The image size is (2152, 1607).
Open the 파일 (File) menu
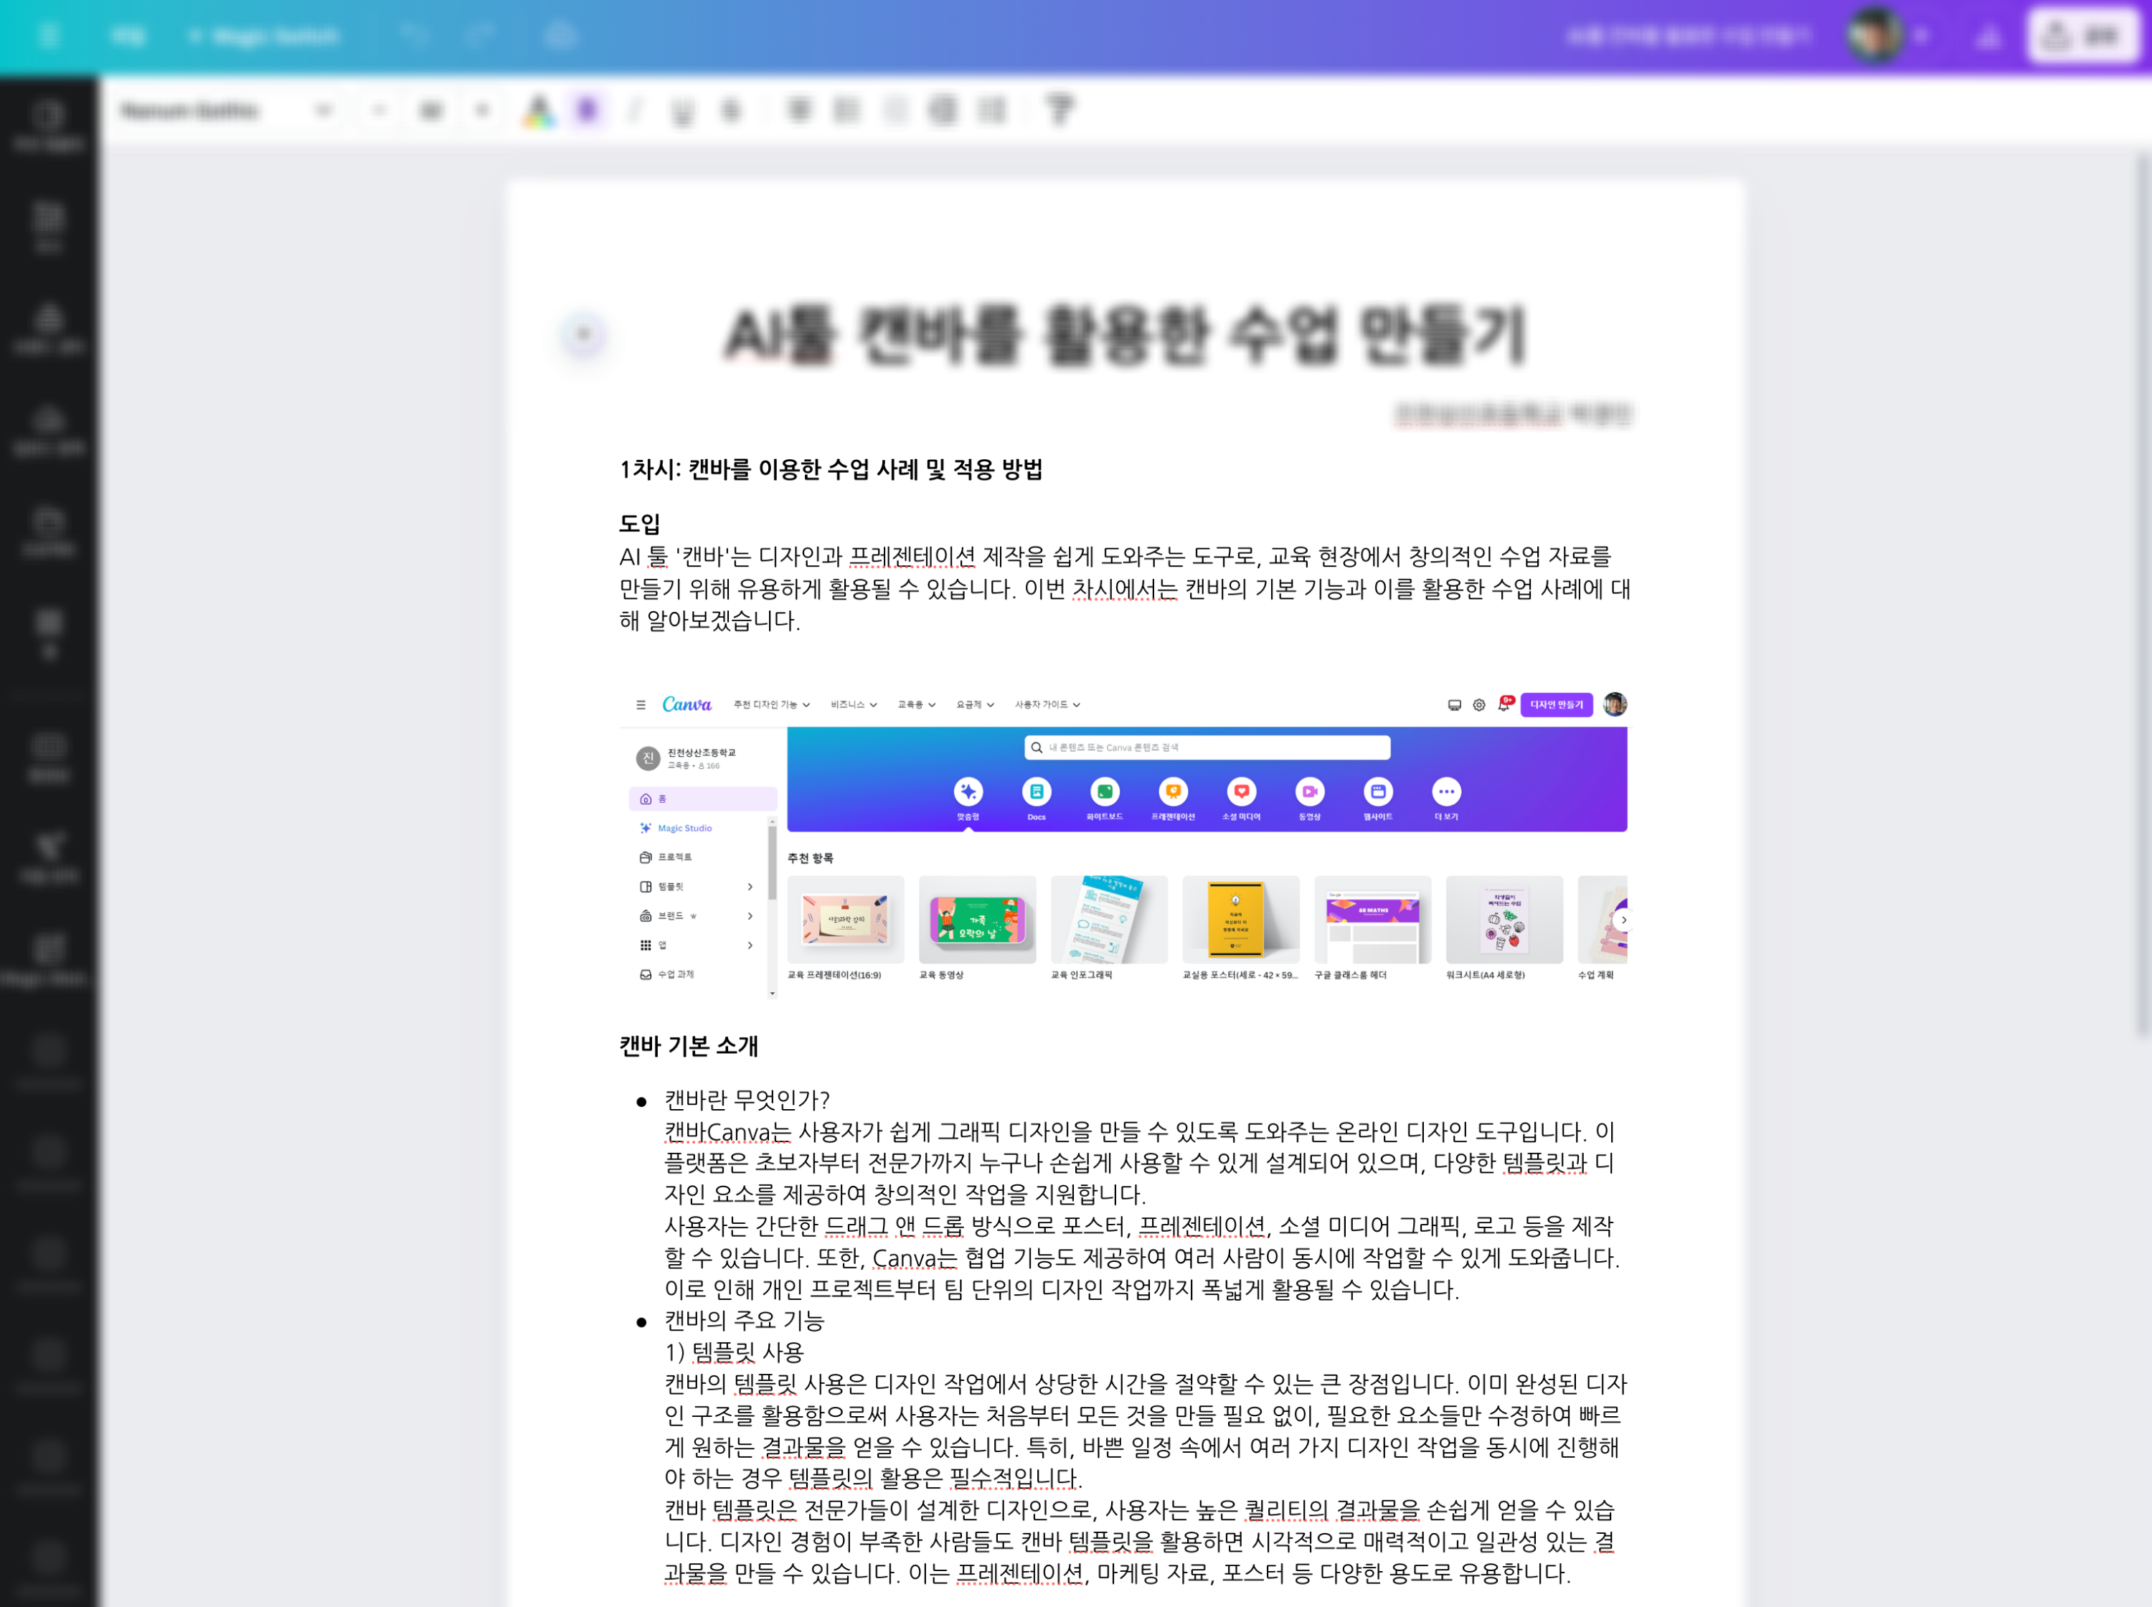coord(128,36)
